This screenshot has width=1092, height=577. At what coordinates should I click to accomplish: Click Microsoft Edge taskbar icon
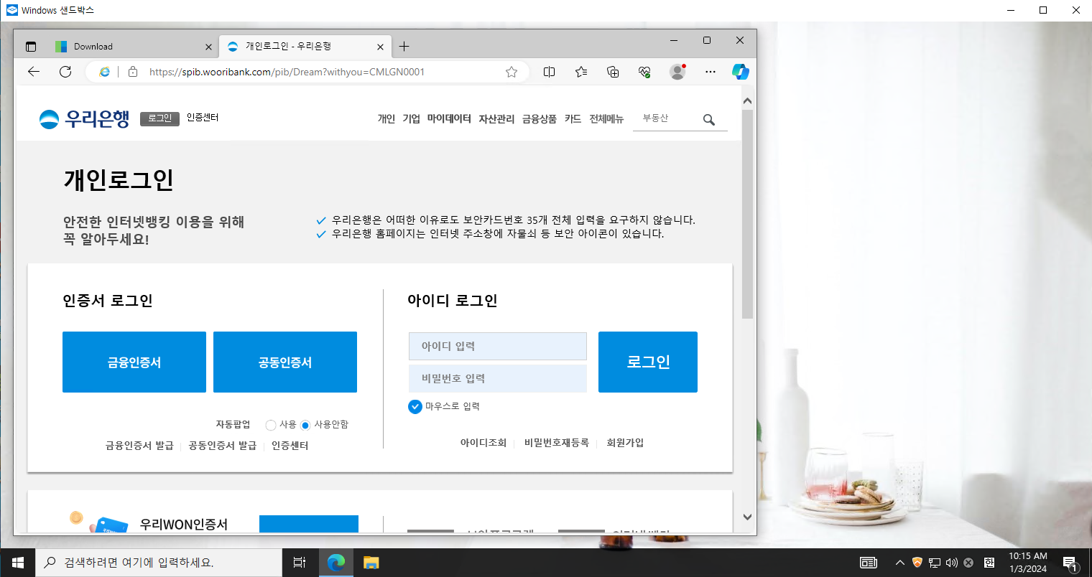[336, 563]
